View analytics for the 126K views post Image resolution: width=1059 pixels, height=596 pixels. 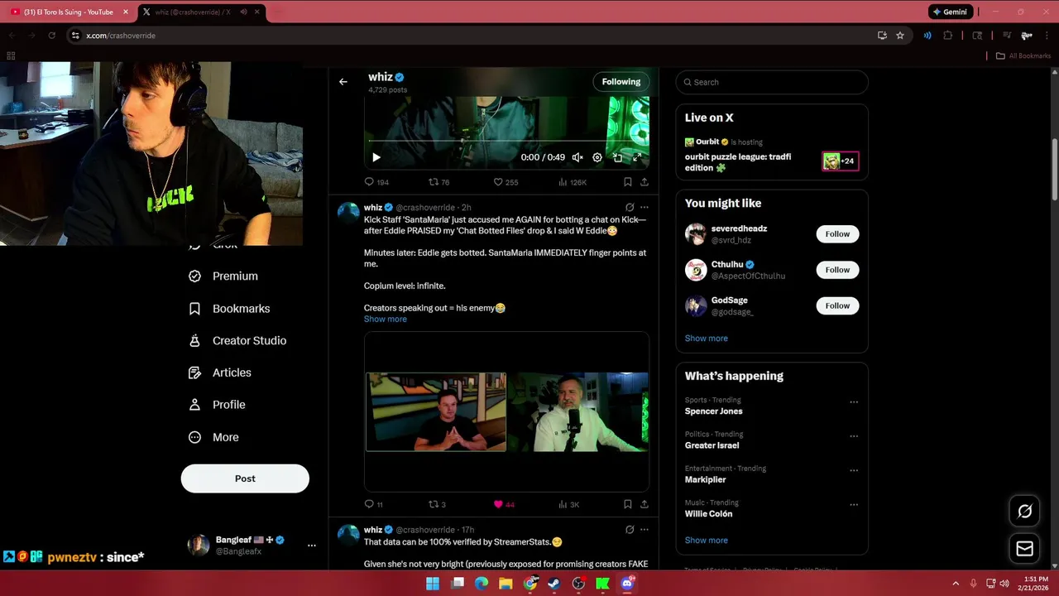pyautogui.click(x=573, y=182)
